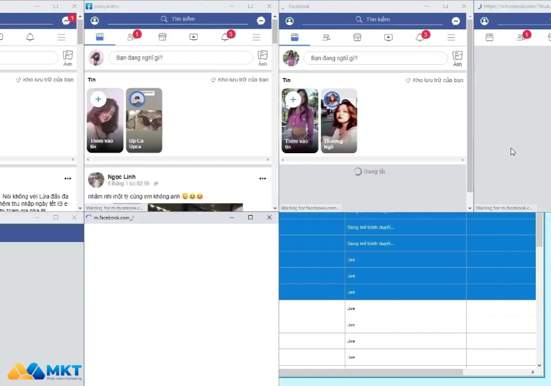551x386 pixels.
Task: Open Messenger in the Facebook window
Action: coord(455,21)
